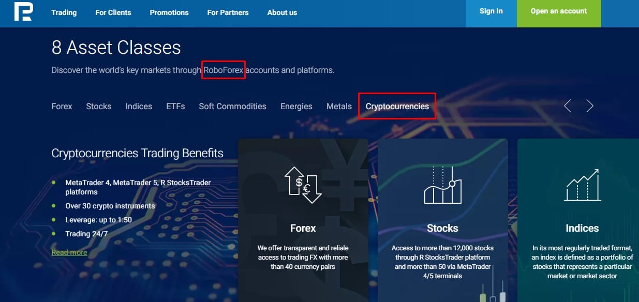Open the Promotions menu
The height and width of the screenshot is (302, 639).
[x=169, y=12]
